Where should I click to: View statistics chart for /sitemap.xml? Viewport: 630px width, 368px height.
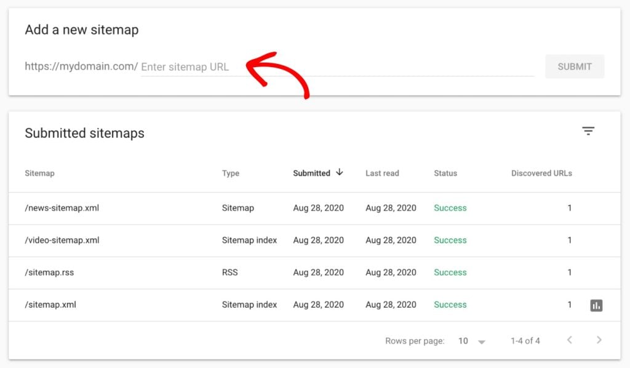point(596,305)
